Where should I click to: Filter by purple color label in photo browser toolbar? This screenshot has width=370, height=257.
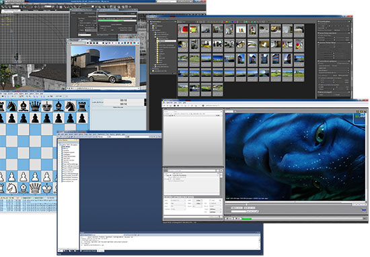[x=235, y=22]
